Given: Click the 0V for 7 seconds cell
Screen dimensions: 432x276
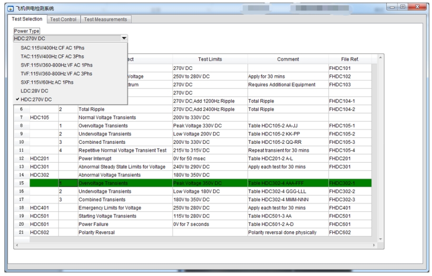Looking at the screenshot, I should click(x=210, y=224).
